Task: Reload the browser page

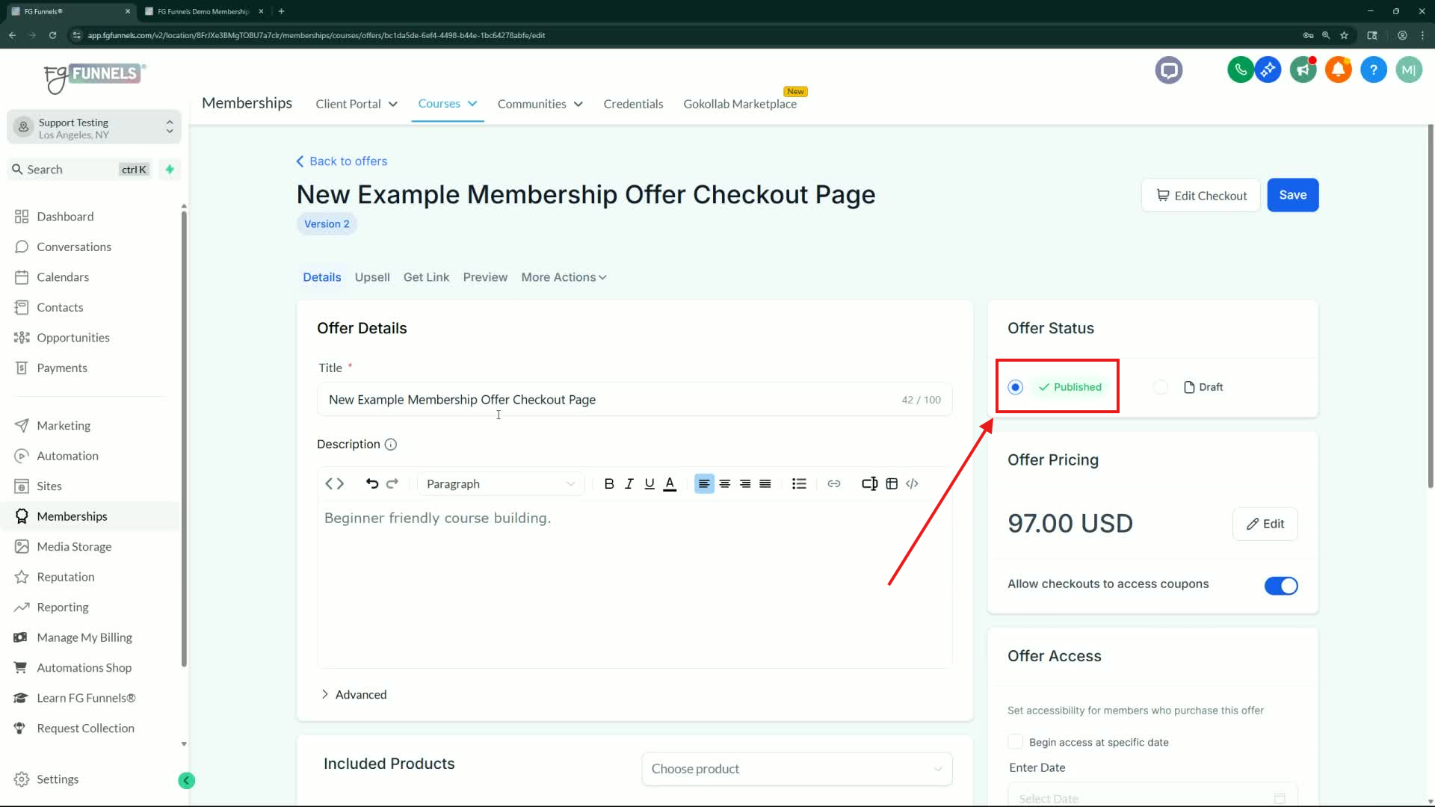Action: point(52,35)
